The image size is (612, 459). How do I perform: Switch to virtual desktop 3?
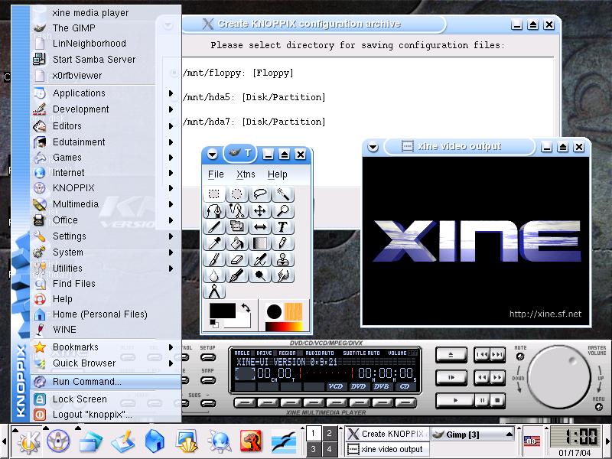tap(313, 449)
